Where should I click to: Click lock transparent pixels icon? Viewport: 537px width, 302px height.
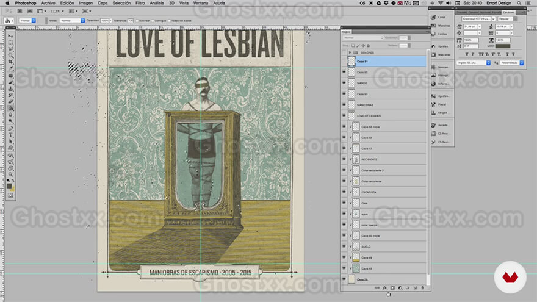[353, 46]
